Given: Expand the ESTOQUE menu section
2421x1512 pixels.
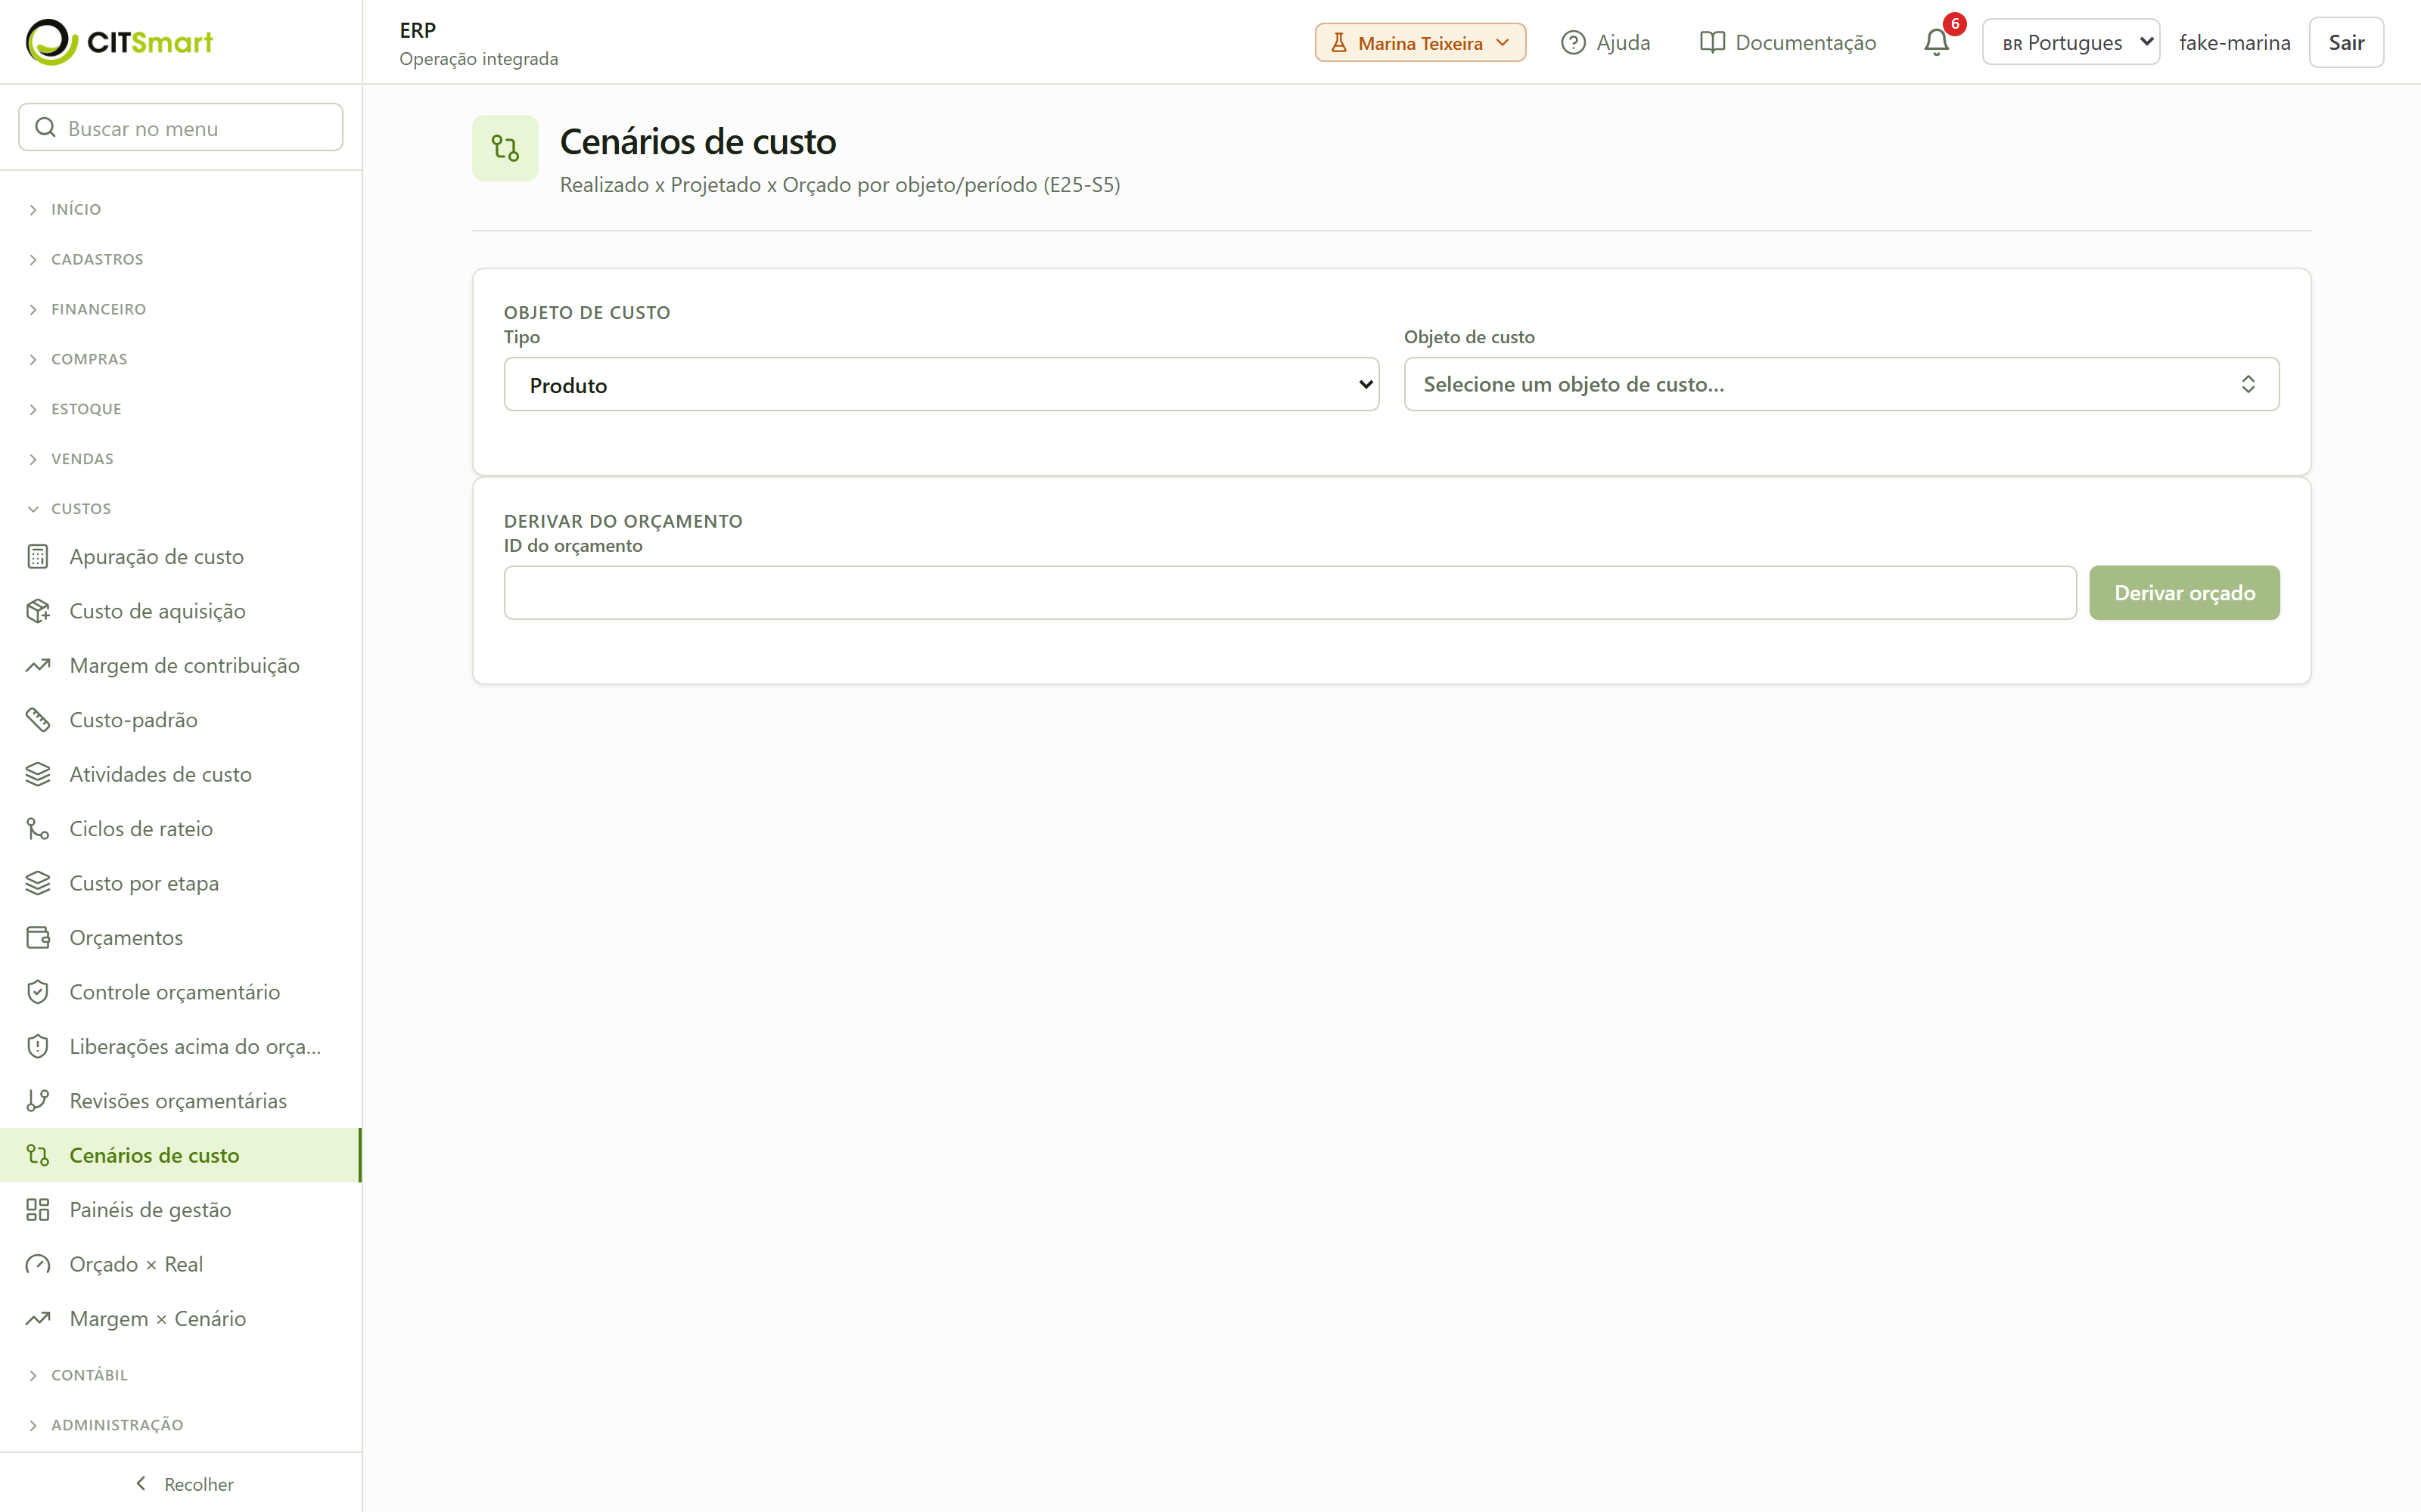Looking at the screenshot, I should click(181, 409).
